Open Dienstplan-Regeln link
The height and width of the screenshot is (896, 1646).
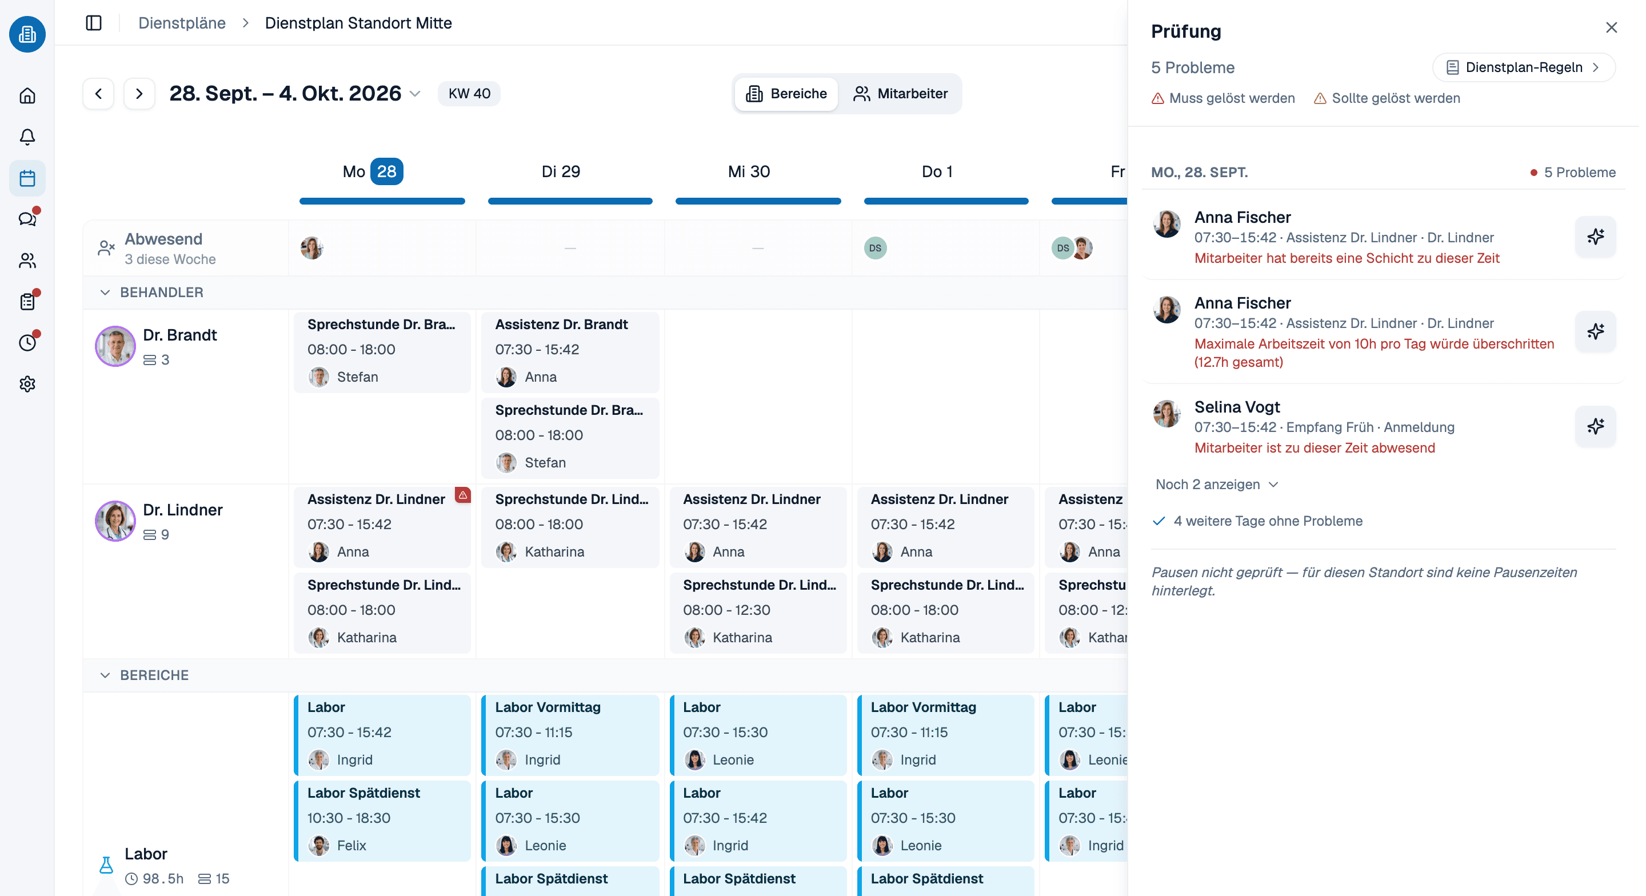point(1524,67)
